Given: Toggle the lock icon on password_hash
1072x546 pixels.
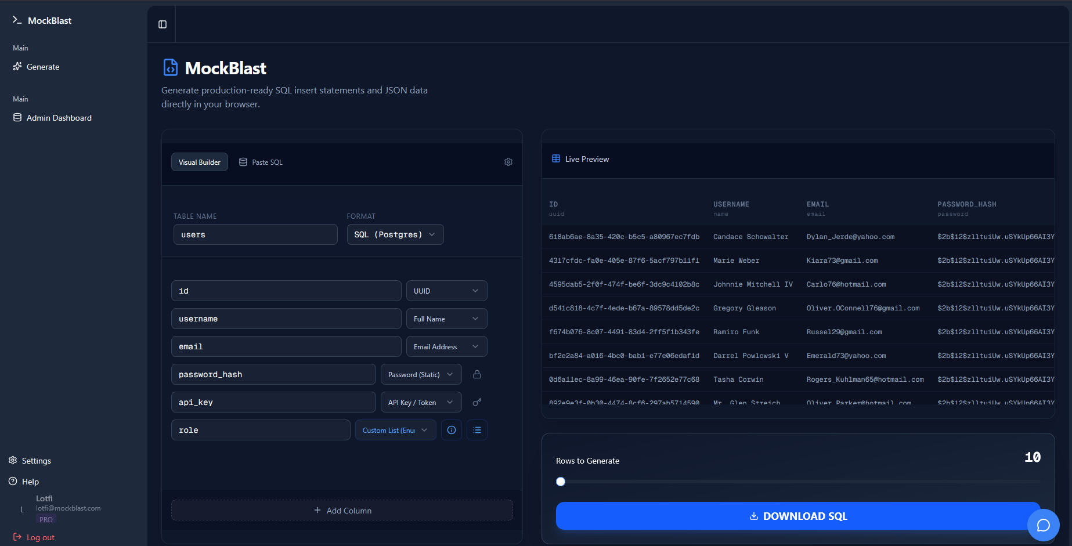Looking at the screenshot, I should pyautogui.click(x=477, y=374).
